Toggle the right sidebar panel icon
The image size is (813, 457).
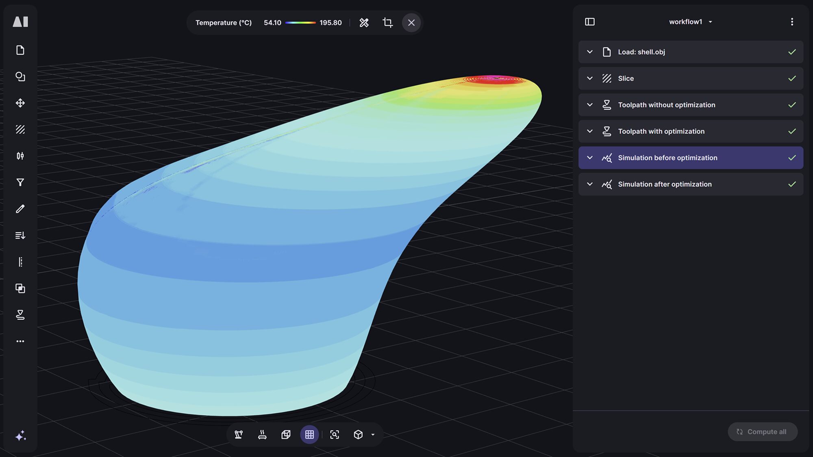click(x=589, y=22)
